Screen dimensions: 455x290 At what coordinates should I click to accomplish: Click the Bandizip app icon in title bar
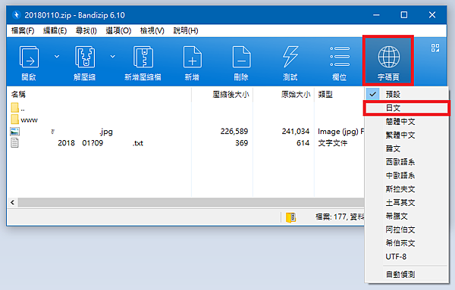[x=16, y=15]
